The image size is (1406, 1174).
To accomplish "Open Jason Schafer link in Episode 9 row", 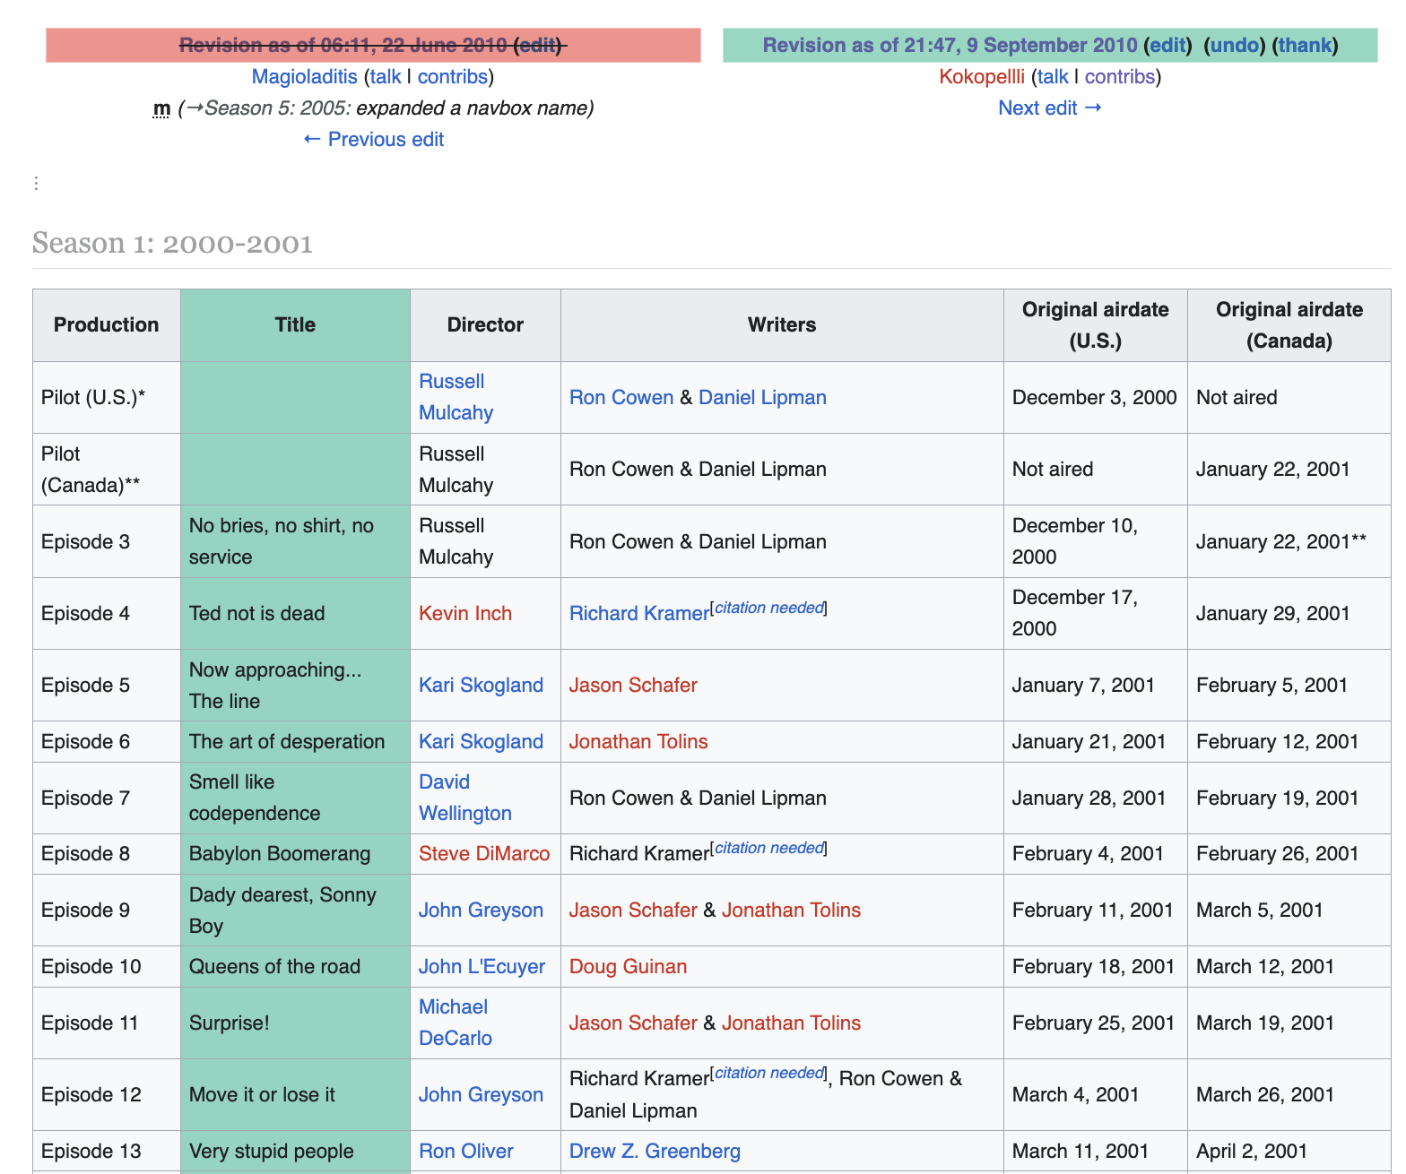I will tap(633, 911).
